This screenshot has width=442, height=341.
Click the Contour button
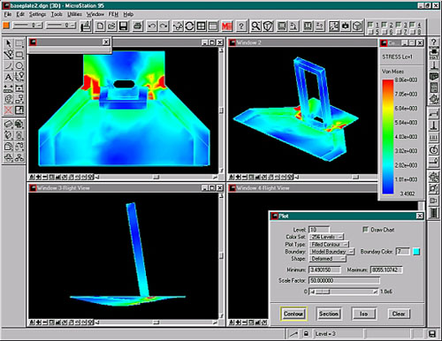point(293,314)
